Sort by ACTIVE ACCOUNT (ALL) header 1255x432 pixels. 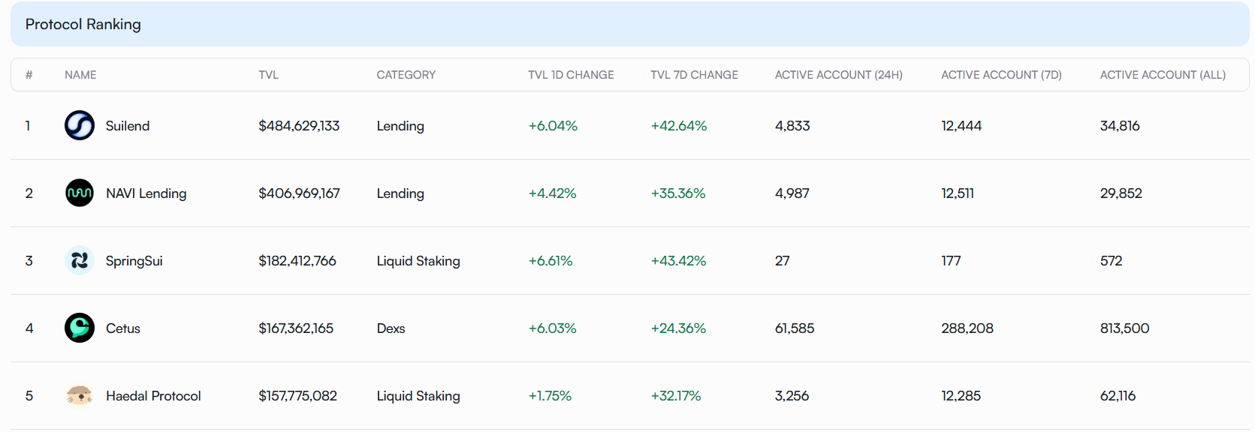1163,75
